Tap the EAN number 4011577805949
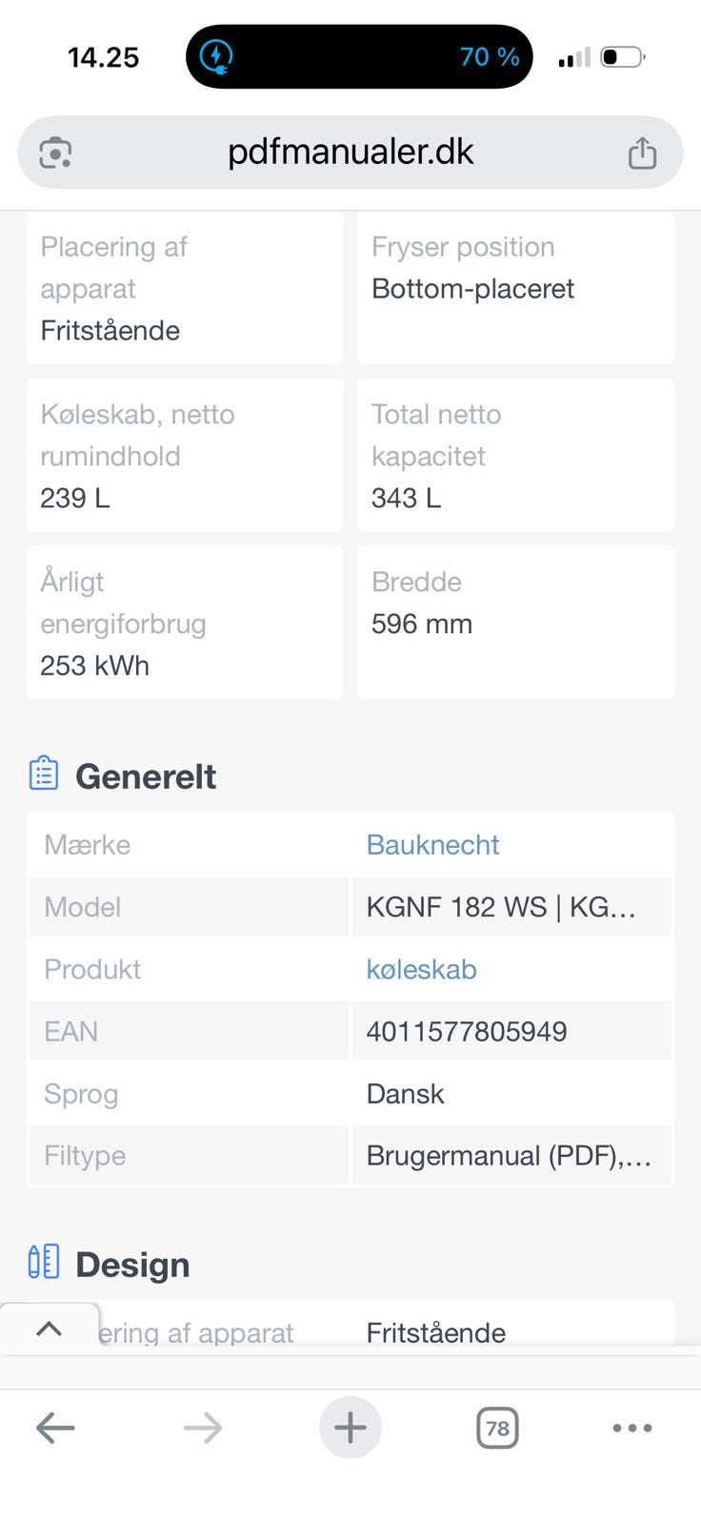Screen dimensions: 701x1526 pyautogui.click(x=467, y=1031)
